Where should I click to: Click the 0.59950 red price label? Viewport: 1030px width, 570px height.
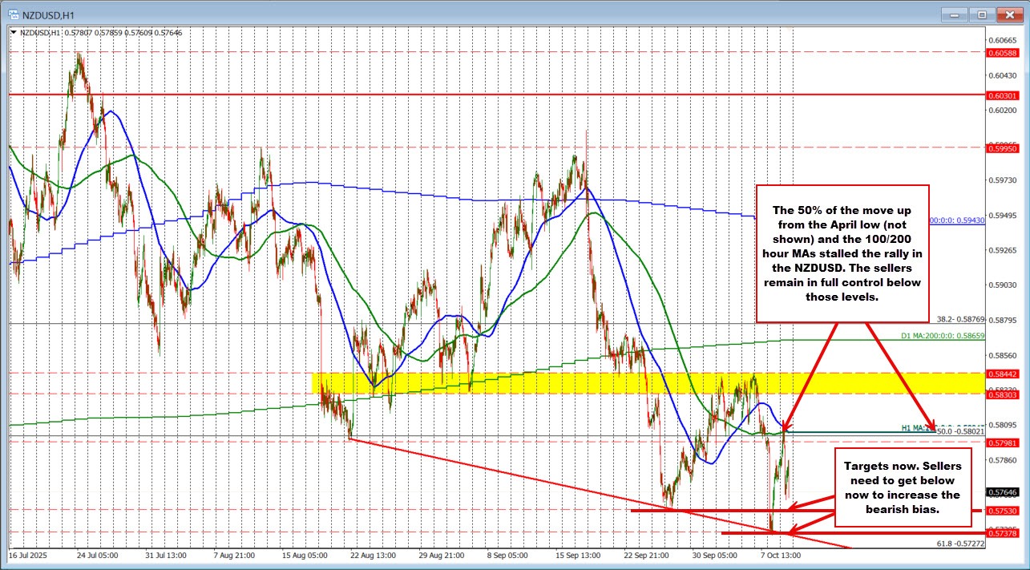tap(1003, 148)
